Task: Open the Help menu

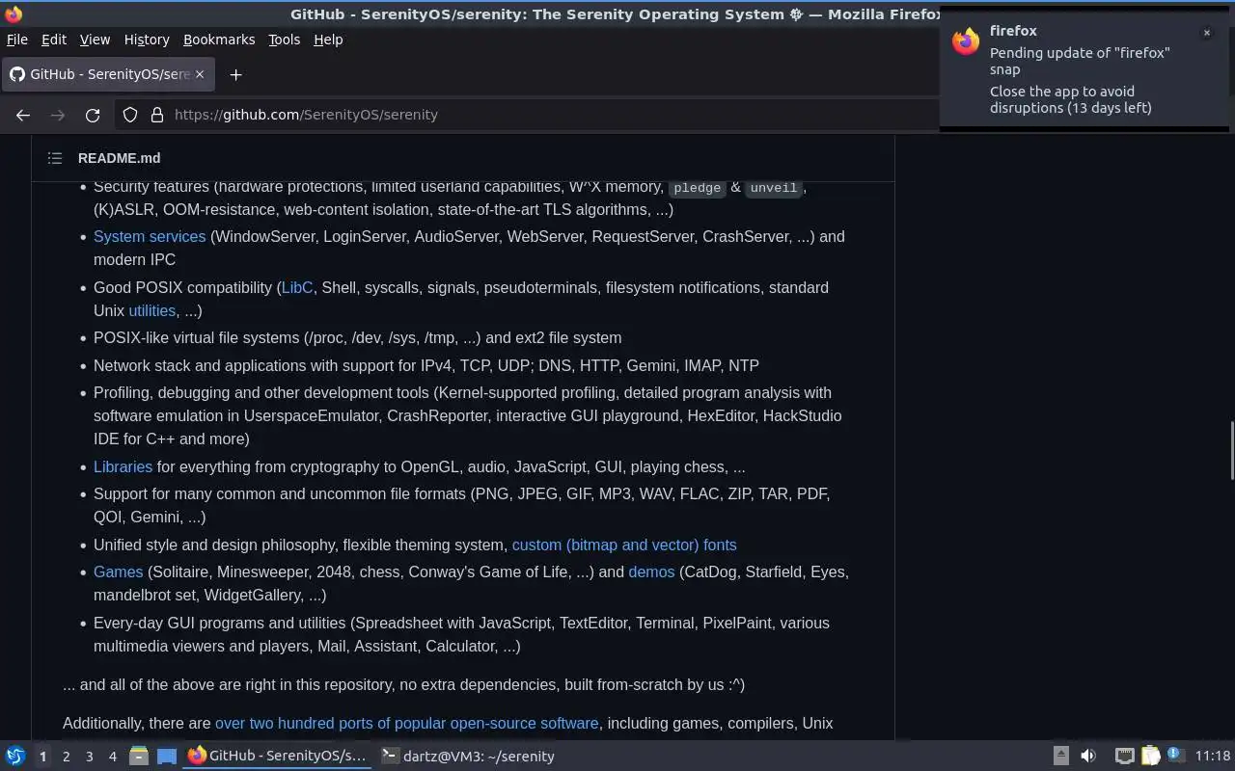Action: [x=328, y=40]
